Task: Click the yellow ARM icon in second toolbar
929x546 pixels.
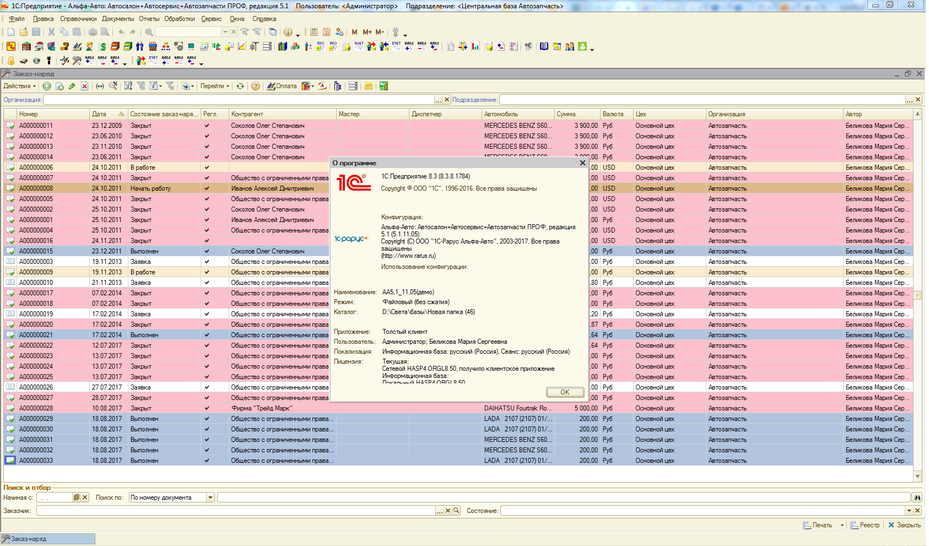Action: pyautogui.click(x=11, y=46)
